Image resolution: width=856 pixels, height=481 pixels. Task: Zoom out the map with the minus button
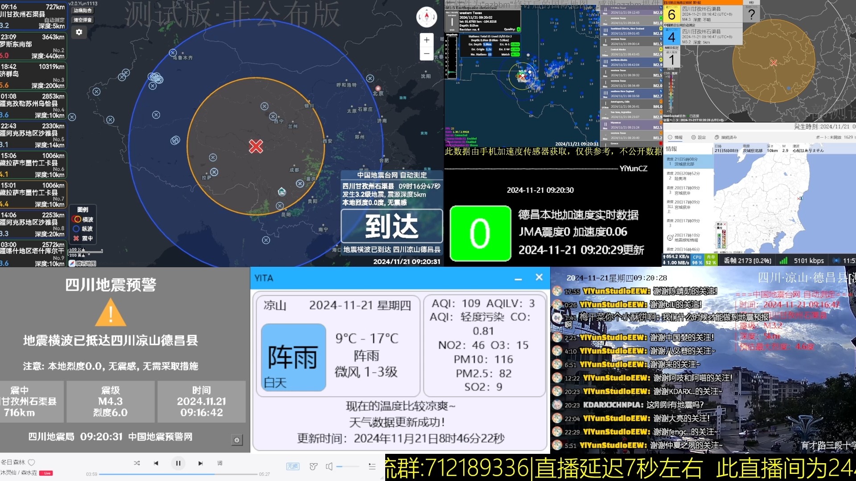click(427, 53)
